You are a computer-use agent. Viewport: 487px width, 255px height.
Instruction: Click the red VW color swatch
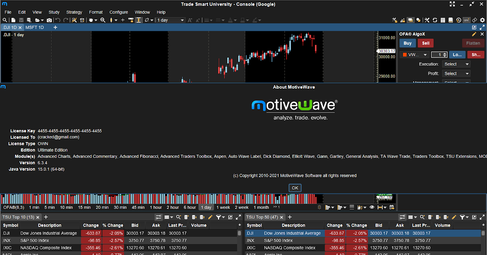click(405, 55)
